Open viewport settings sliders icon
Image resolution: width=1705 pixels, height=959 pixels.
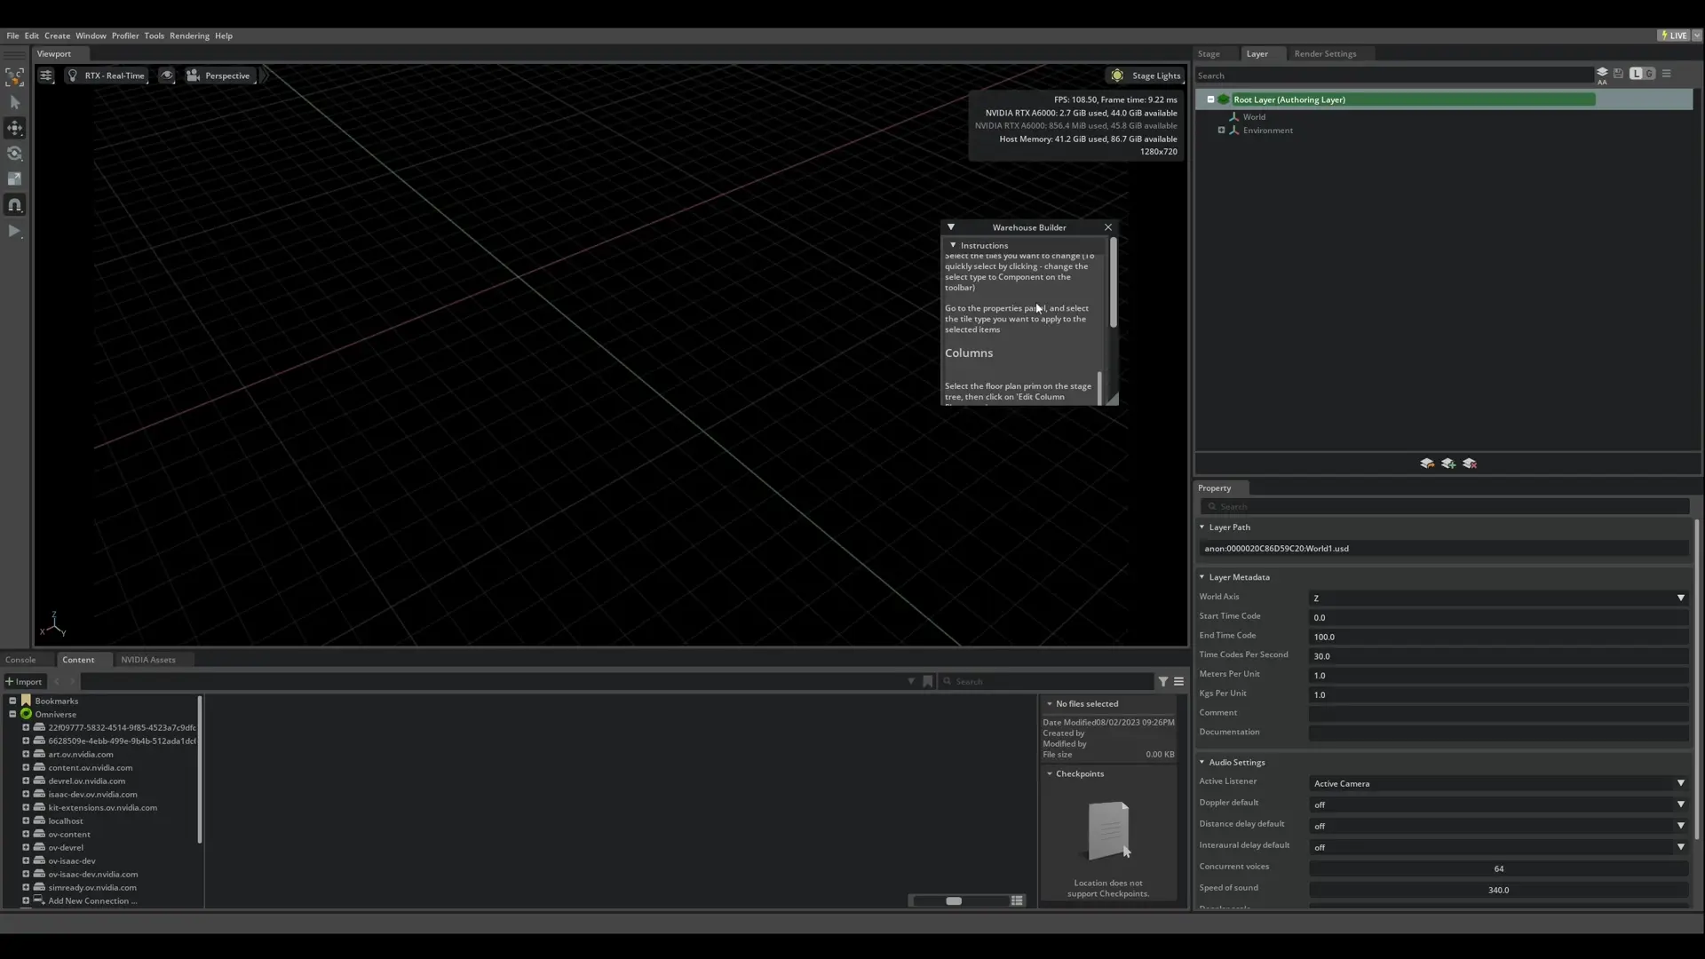[46, 75]
